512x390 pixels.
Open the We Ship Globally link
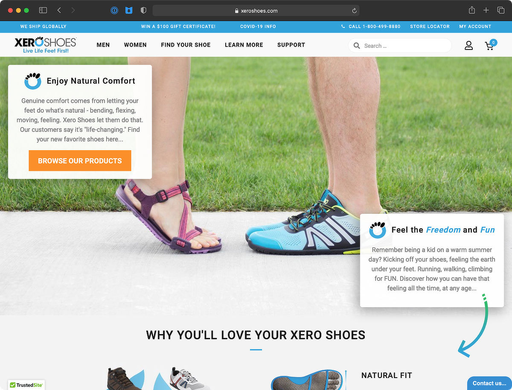[44, 26]
